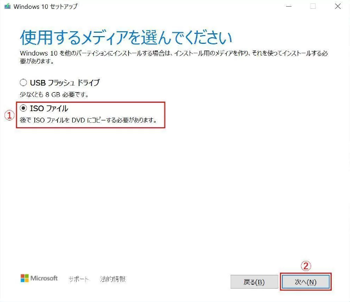
Task: Click the Windows 10 セットアップ title text
Action: coord(46,7)
